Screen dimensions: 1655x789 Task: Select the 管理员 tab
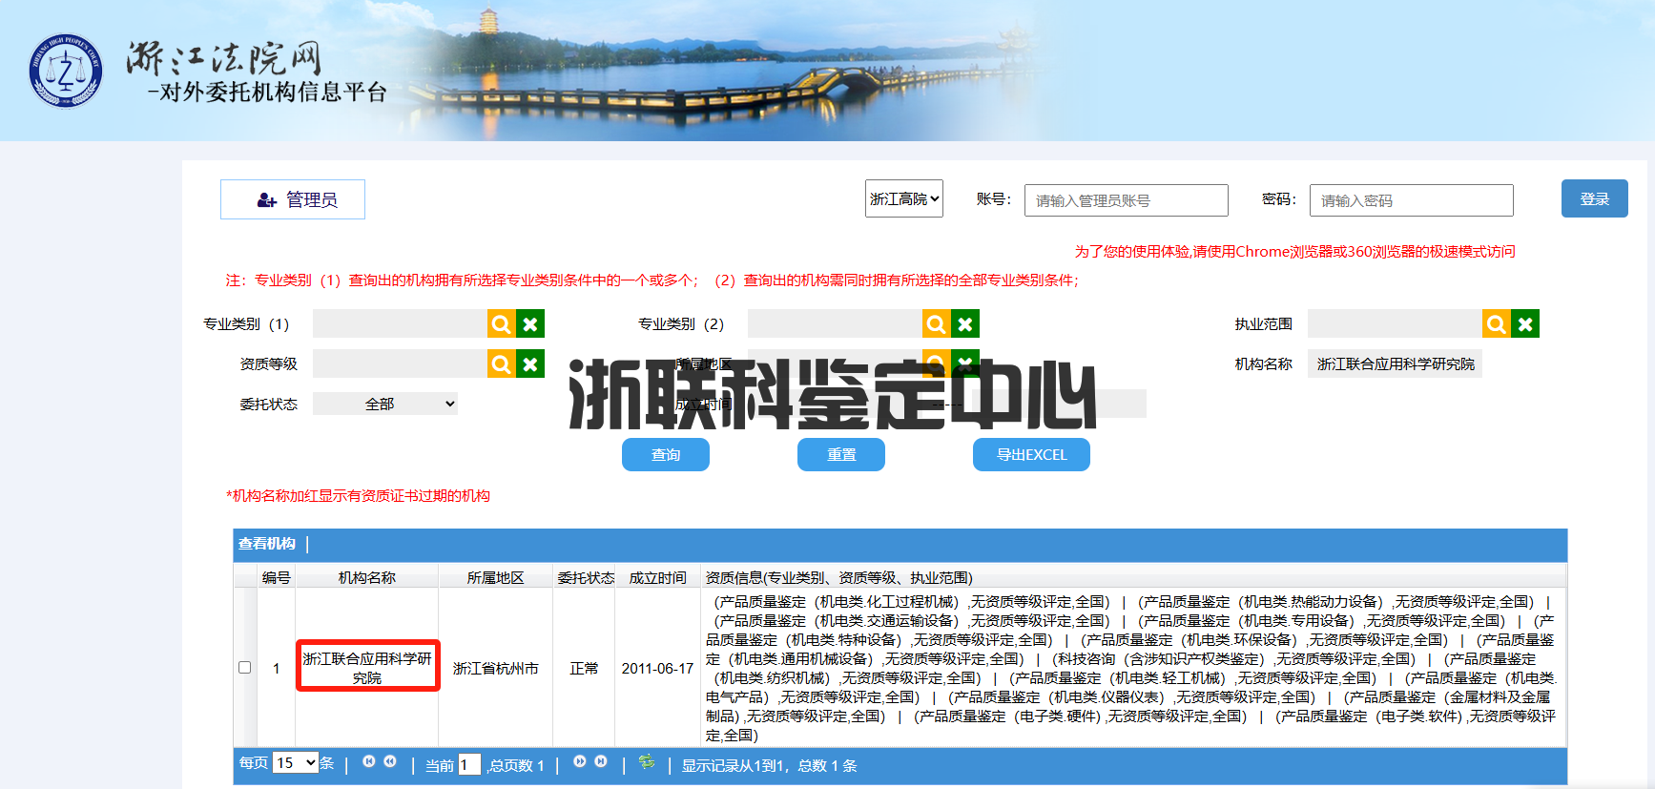point(293,199)
